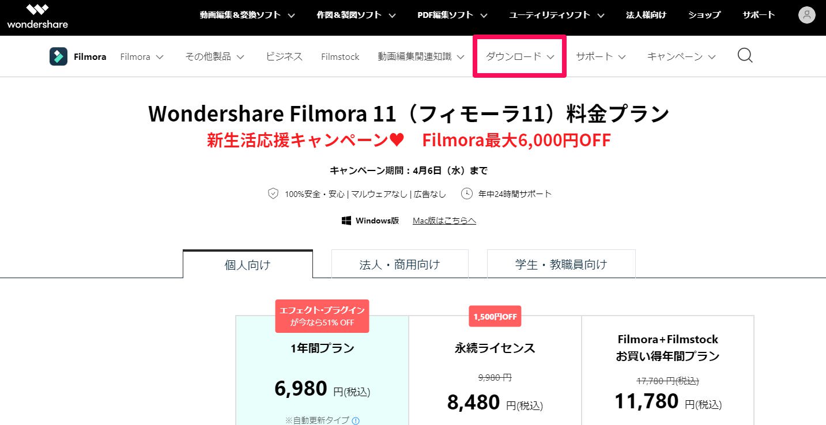Expand the ダウンロード dropdown
The height and width of the screenshot is (425, 826).
[x=519, y=56]
